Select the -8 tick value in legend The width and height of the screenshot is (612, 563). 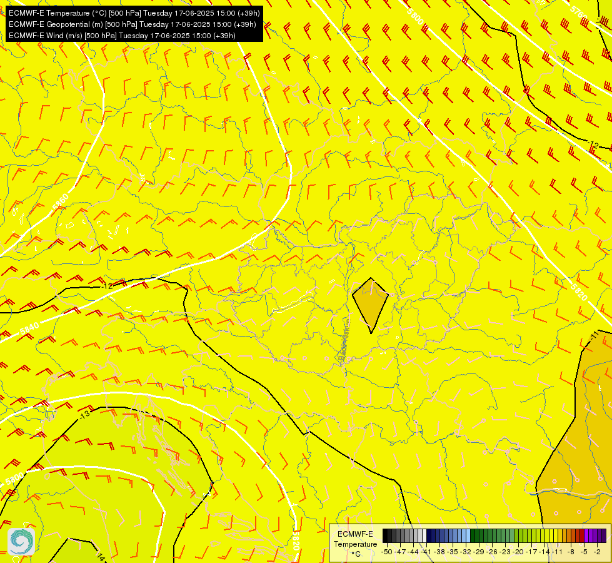pyautogui.click(x=571, y=552)
